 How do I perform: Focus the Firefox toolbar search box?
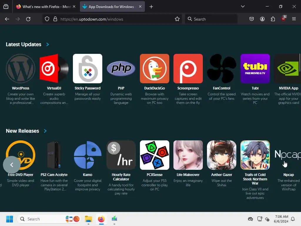(211, 19)
